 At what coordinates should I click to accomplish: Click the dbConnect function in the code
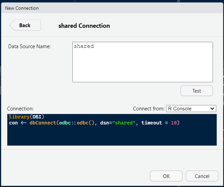[43, 123]
